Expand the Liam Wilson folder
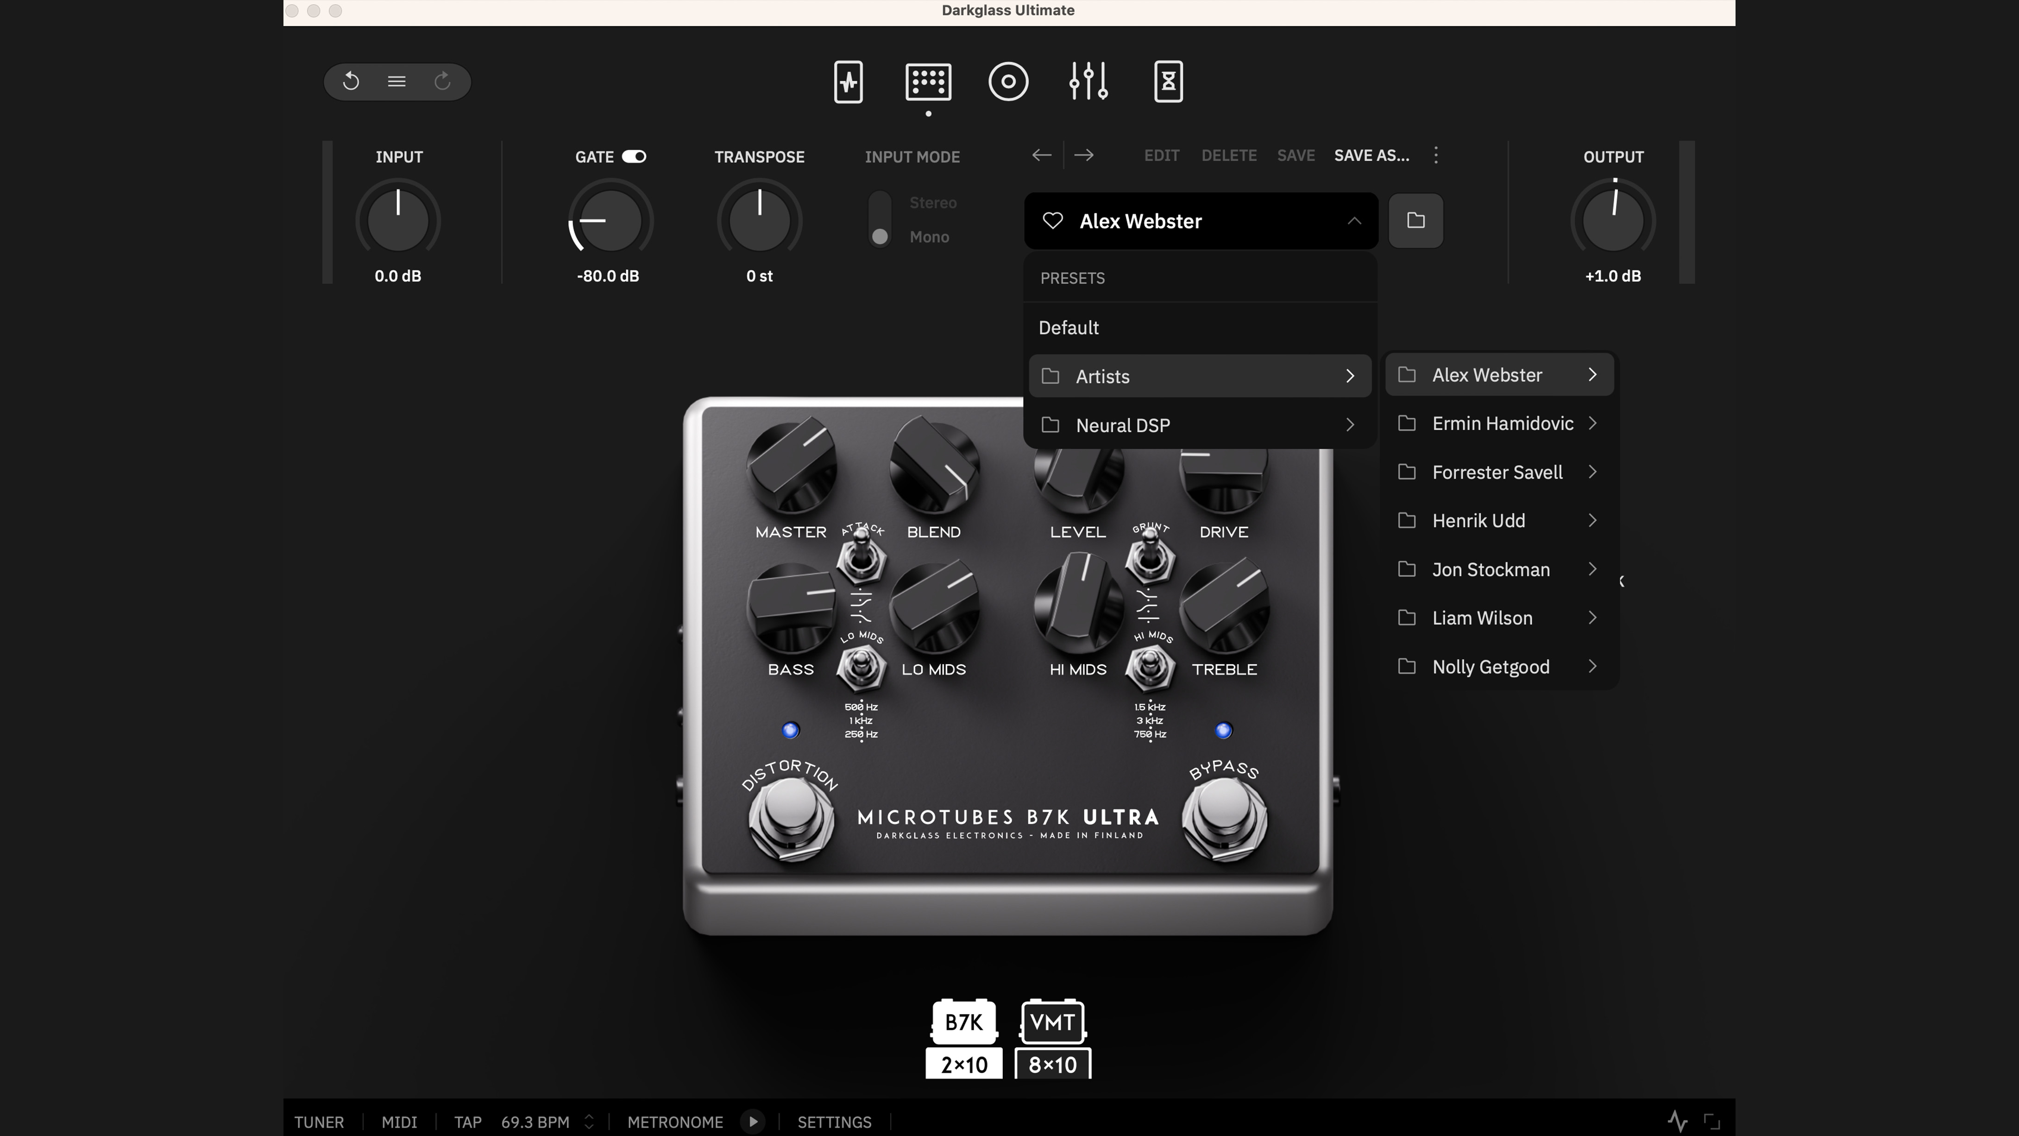 (1499, 618)
